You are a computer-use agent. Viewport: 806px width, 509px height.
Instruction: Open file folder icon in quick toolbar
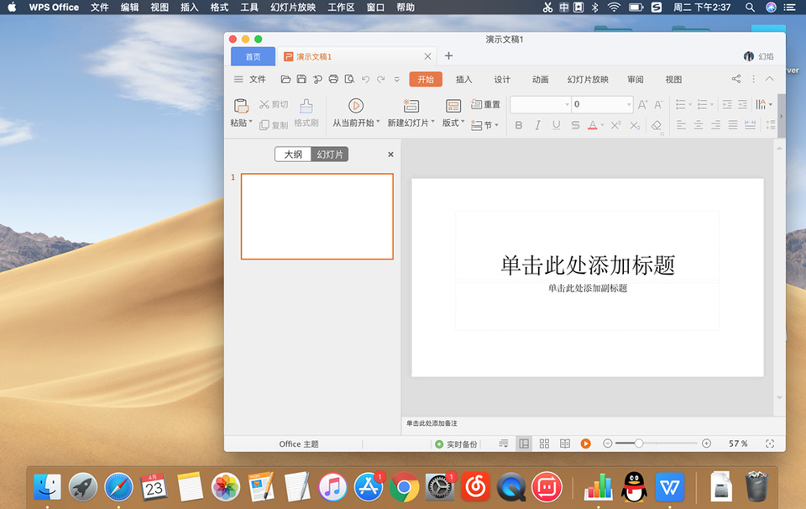pos(285,79)
